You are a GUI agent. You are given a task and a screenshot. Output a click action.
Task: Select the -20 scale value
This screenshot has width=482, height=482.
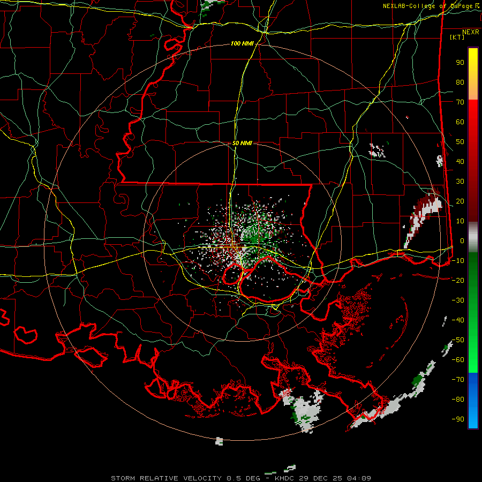(458, 281)
